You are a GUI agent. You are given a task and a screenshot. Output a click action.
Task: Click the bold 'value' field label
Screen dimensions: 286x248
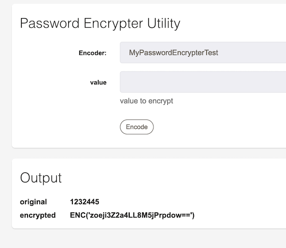pos(98,82)
